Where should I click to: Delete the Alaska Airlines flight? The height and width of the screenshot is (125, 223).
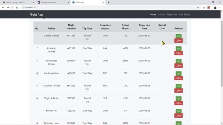coord(178,78)
